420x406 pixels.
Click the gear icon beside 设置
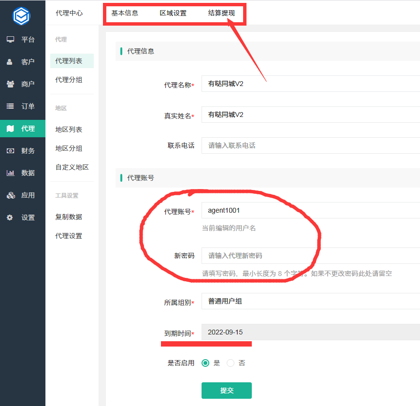pyautogui.click(x=10, y=217)
